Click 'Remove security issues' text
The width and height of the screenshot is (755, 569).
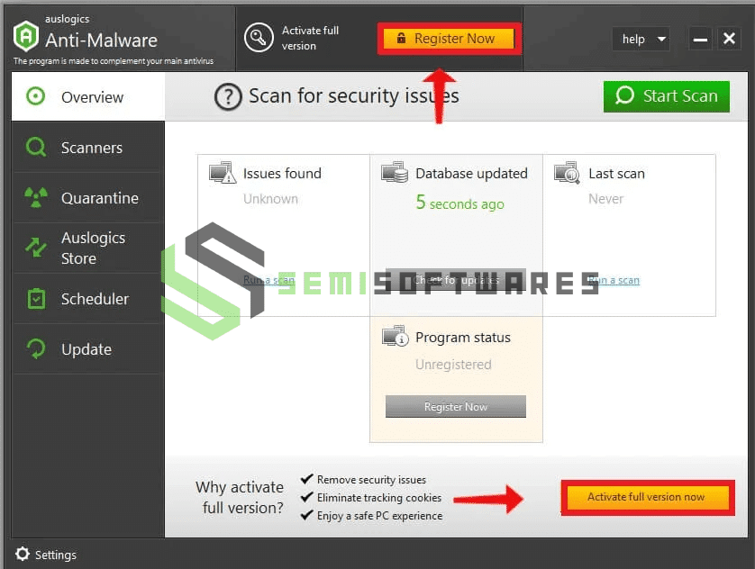371,480
